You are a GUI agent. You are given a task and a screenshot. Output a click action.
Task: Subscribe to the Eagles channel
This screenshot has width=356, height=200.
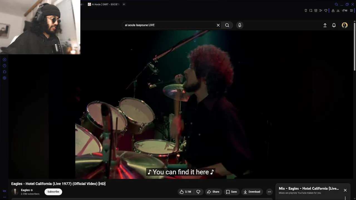(x=53, y=192)
